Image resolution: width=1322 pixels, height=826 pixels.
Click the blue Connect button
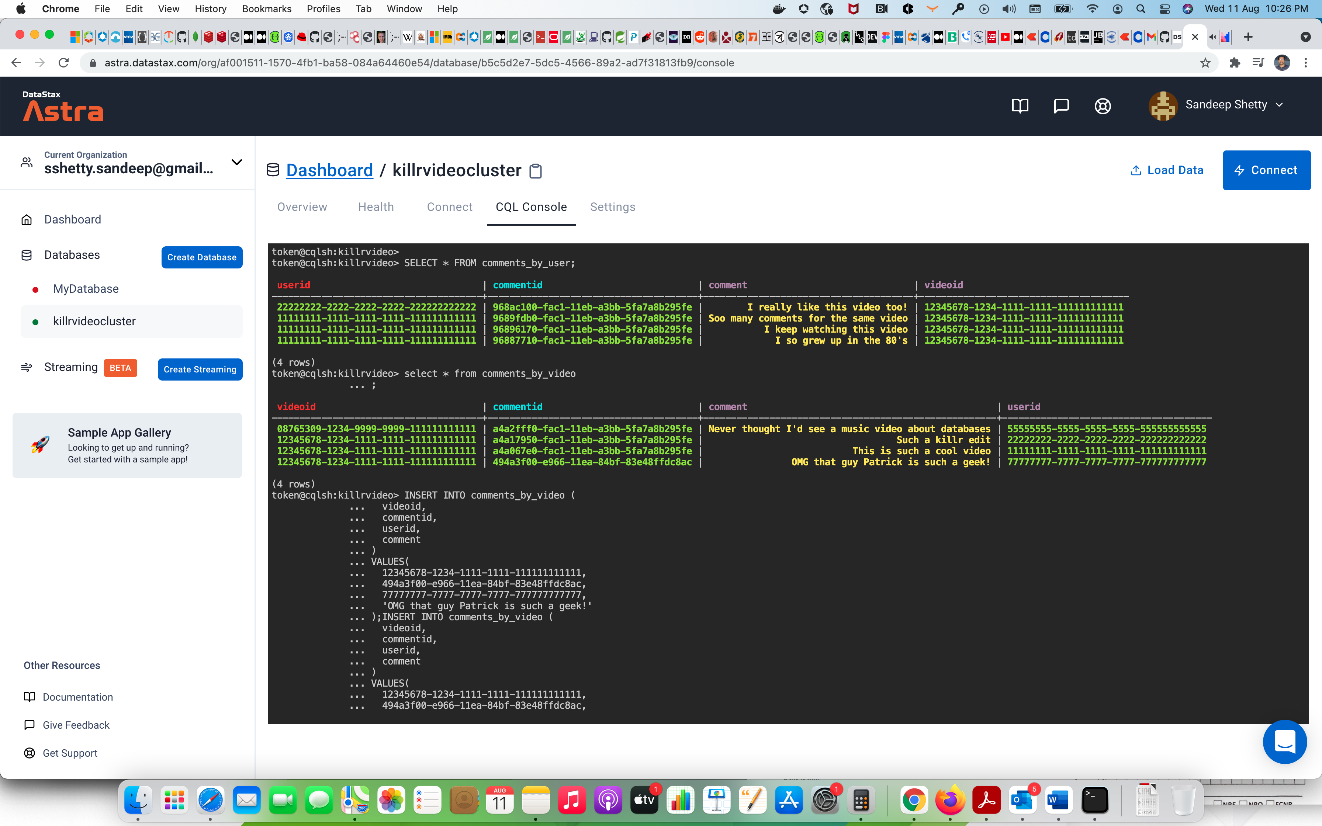pos(1266,170)
